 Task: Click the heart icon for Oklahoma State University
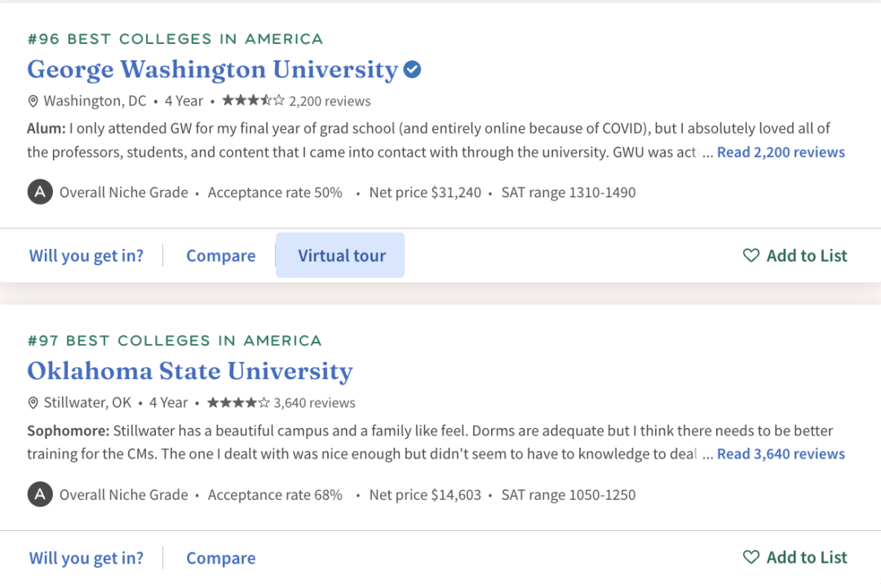click(x=751, y=558)
